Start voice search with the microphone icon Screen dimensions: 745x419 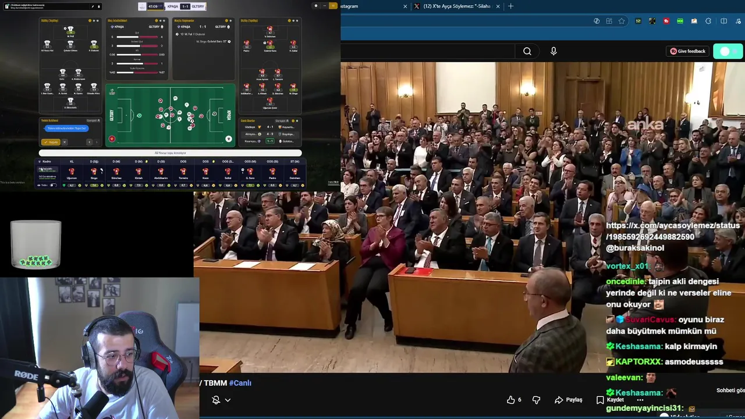[x=554, y=51]
